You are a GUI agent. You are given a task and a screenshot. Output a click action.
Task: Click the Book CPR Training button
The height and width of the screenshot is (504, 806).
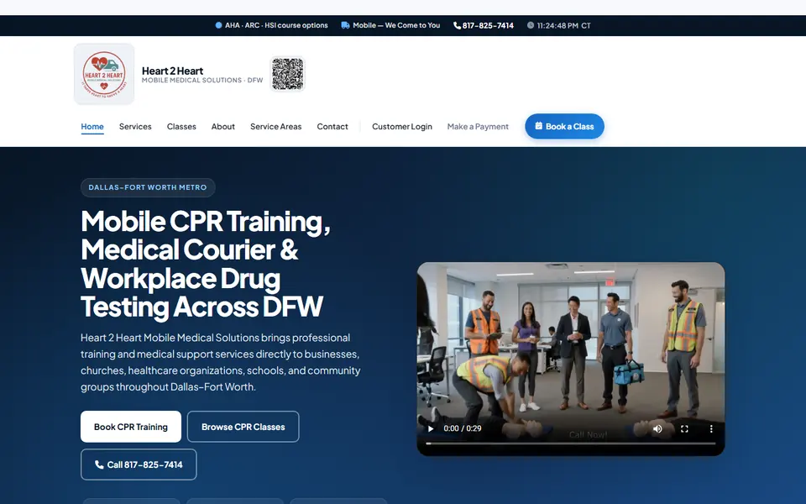pyautogui.click(x=131, y=427)
